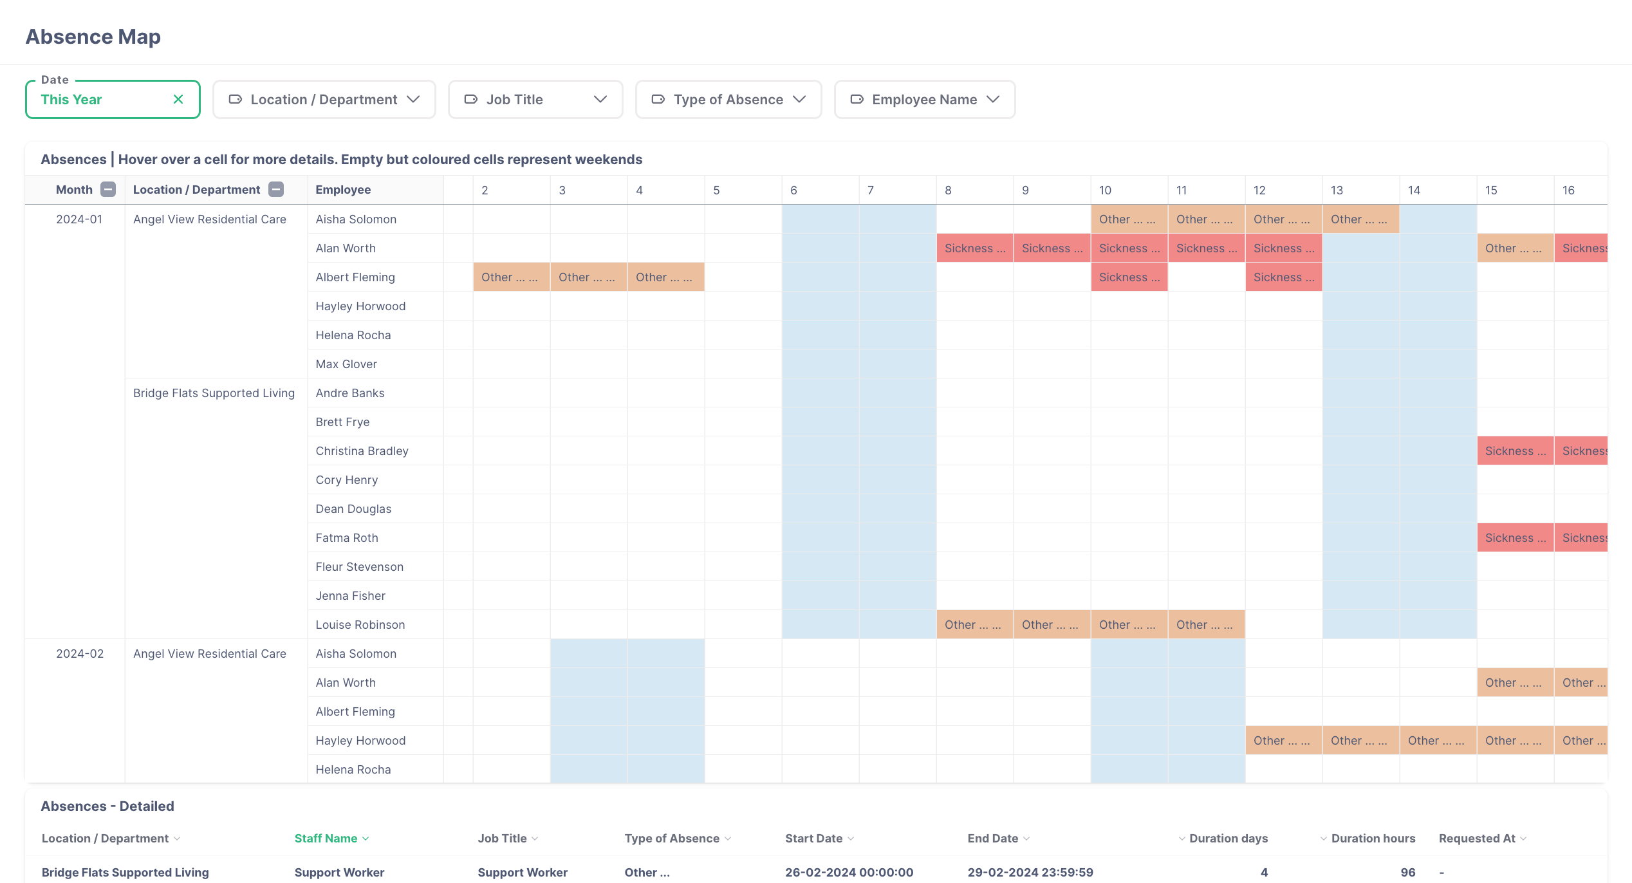Select the "This Year" date chip
This screenshot has width=1632, height=883.
click(x=71, y=99)
